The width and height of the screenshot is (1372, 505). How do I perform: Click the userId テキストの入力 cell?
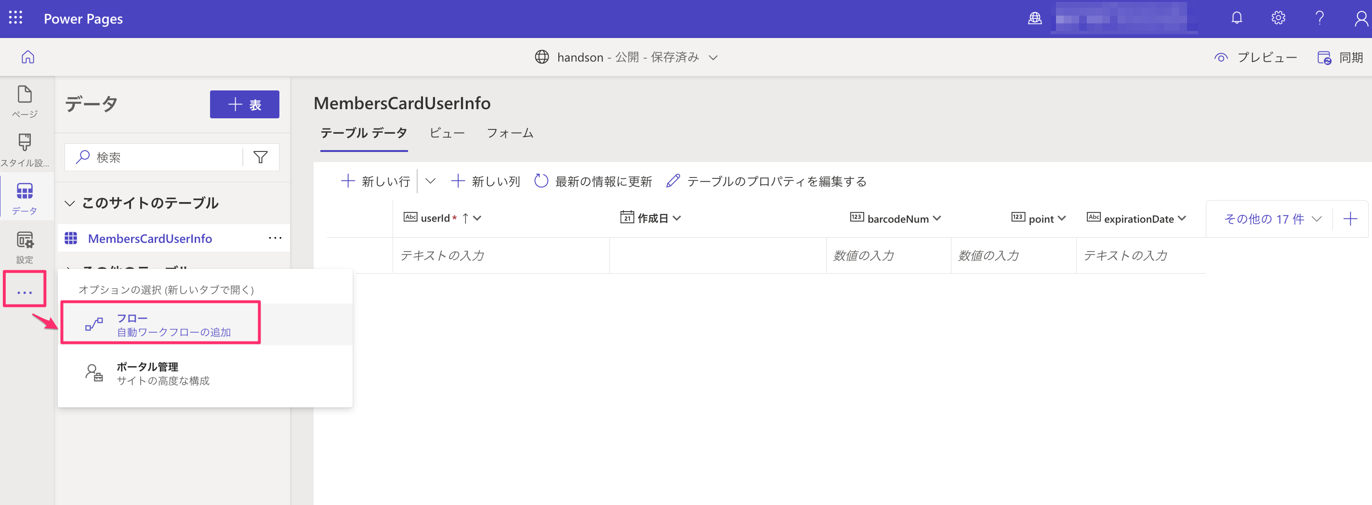[x=501, y=256]
